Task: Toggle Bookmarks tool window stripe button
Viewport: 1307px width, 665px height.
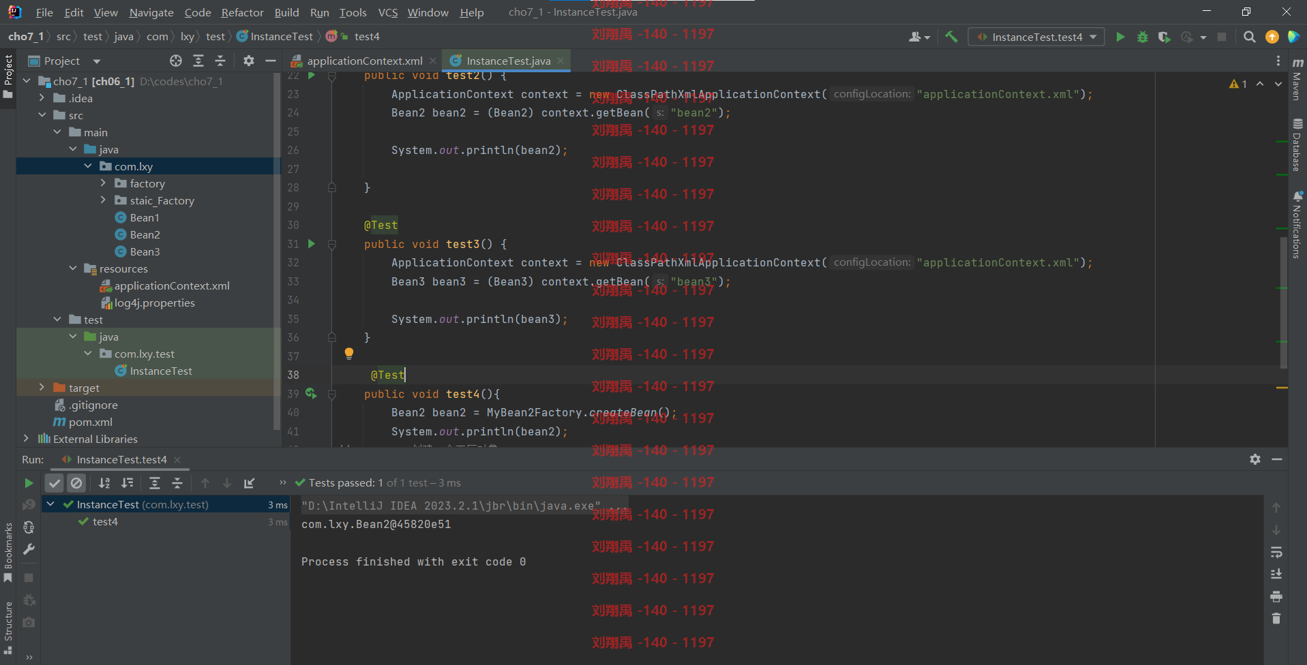Action: (x=8, y=552)
